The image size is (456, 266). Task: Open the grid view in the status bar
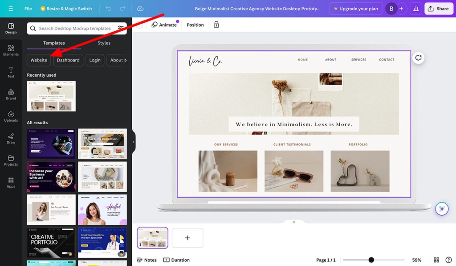pos(436,260)
